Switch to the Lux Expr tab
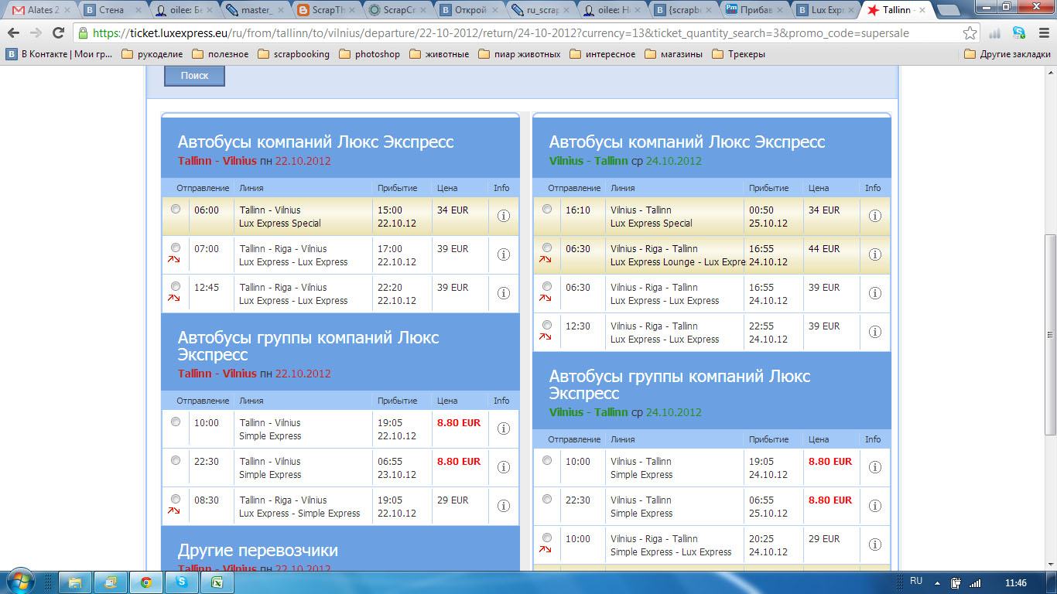 click(826, 11)
